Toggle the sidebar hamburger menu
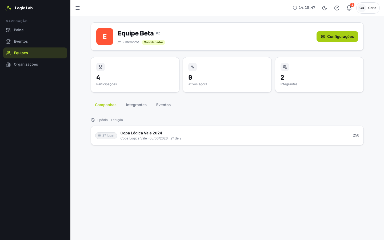384x240 pixels. tap(78, 8)
